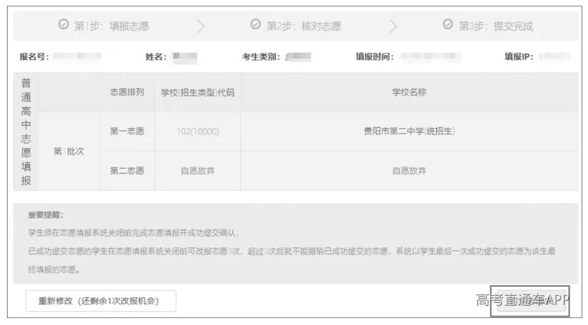Click the boxed button behind 高考直通车APP text
This screenshot has height=325, width=588.
530,300
